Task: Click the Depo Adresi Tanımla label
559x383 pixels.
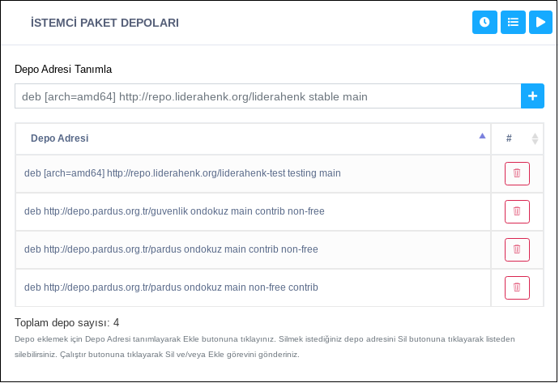Action: pos(63,70)
